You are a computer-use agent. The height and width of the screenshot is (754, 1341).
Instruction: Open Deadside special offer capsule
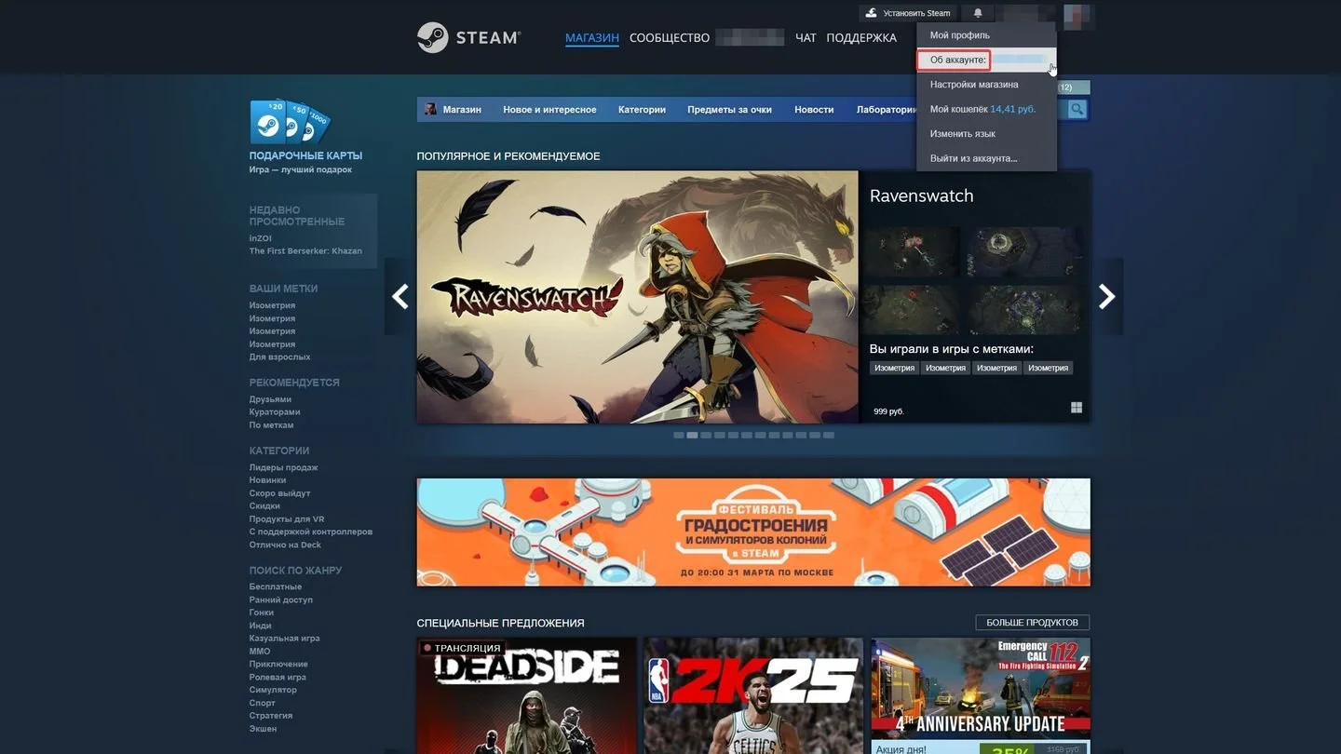pos(526,695)
